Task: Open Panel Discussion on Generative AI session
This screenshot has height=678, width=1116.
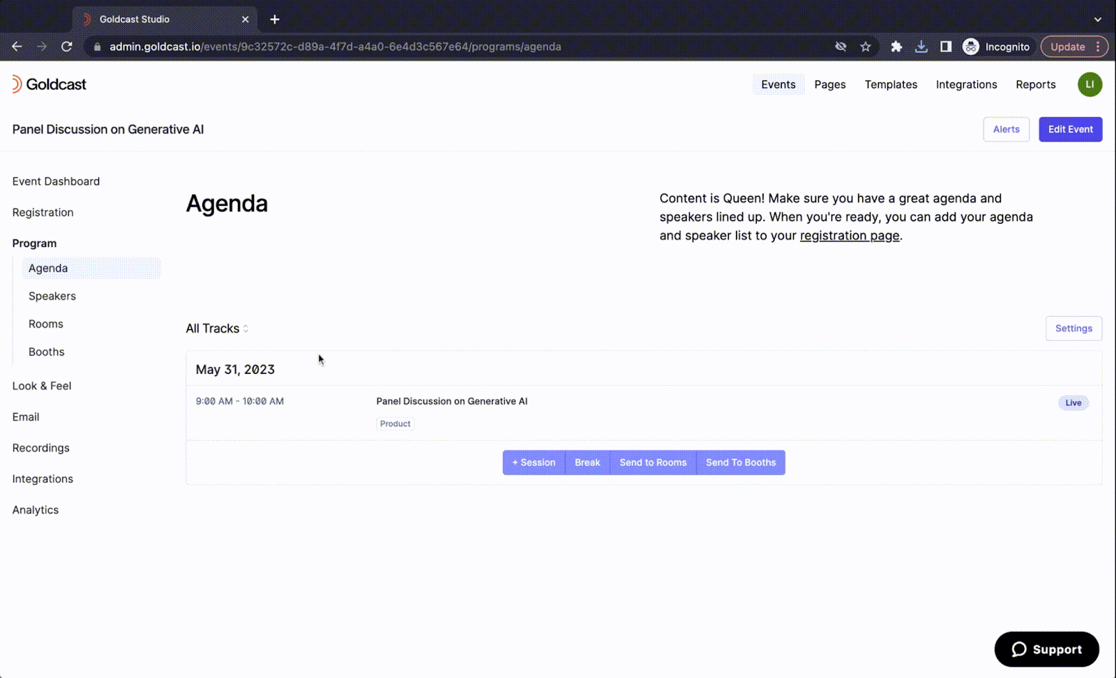Action: tap(452, 401)
